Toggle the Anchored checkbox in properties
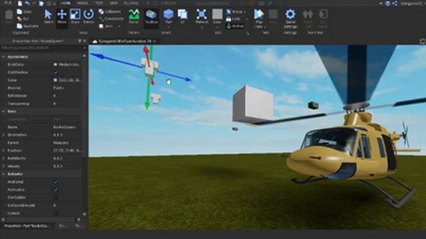The image size is (426, 239). (x=56, y=182)
